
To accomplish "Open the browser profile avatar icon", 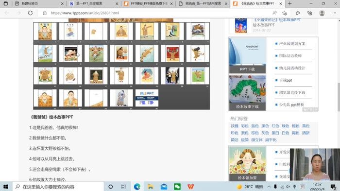I will click(x=322, y=13).
